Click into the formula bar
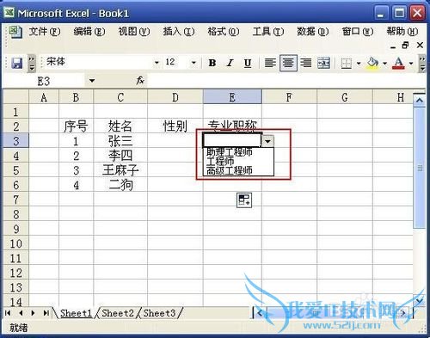 click(286, 81)
